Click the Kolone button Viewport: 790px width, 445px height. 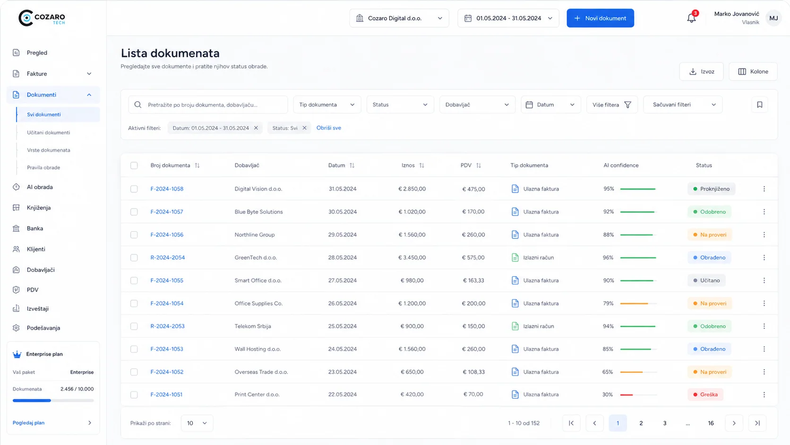coord(753,71)
